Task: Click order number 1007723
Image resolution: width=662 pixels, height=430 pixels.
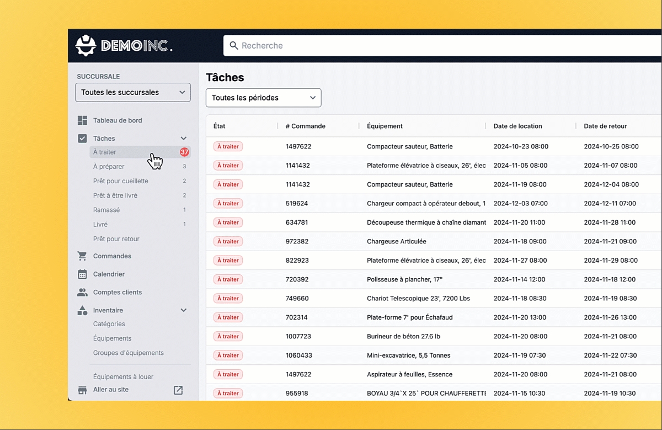Action: [298, 336]
